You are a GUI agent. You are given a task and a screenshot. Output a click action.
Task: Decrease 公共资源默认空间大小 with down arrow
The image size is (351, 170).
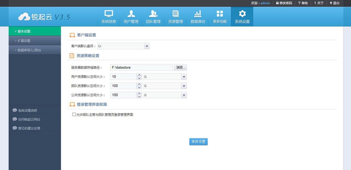point(139,97)
